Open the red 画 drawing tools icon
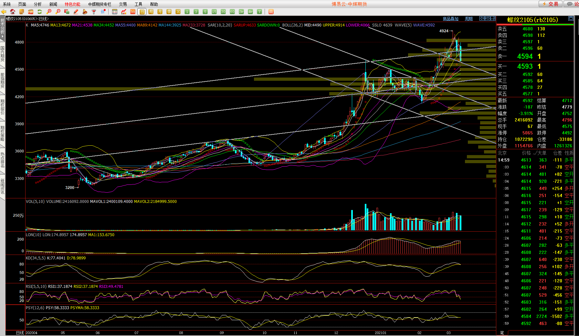The image size is (579, 336). tap(271, 12)
